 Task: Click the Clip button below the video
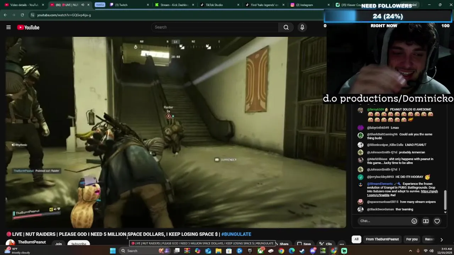[x=326, y=244]
